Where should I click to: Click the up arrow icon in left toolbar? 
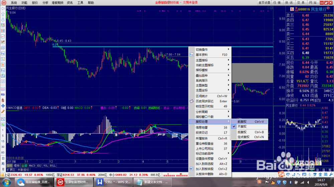3,14
